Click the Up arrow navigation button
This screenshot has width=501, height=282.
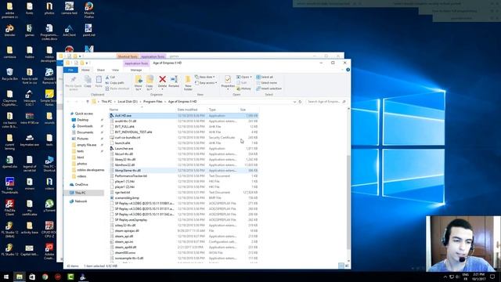tap(88, 102)
